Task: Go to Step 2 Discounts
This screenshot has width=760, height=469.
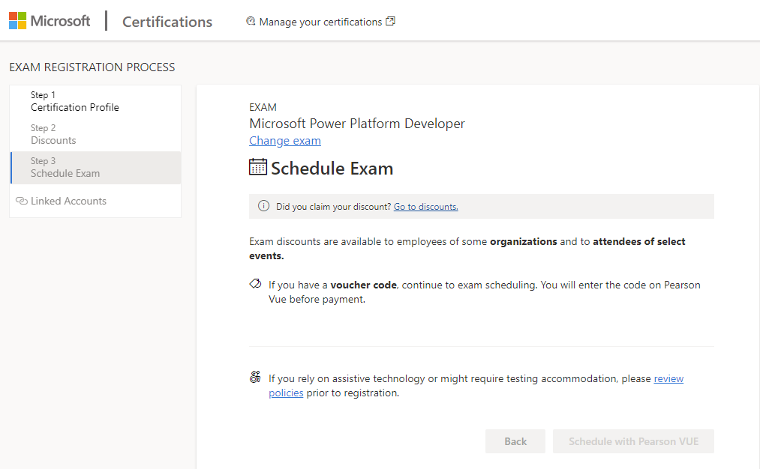Action: pos(95,135)
